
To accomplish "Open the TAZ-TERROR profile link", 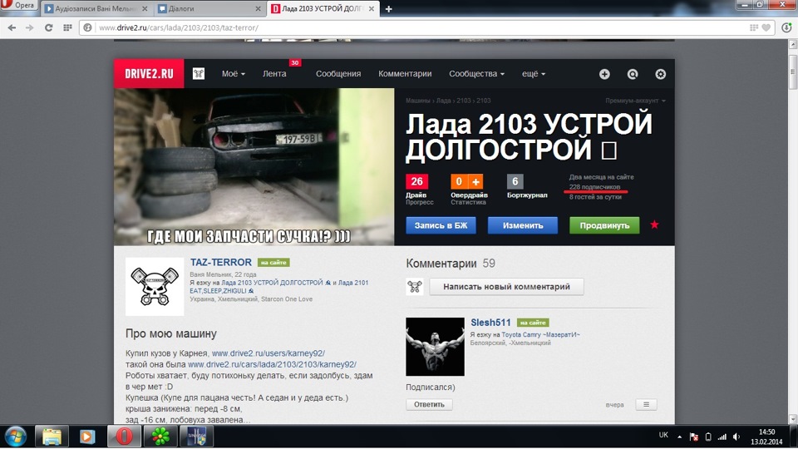I will 221,262.
